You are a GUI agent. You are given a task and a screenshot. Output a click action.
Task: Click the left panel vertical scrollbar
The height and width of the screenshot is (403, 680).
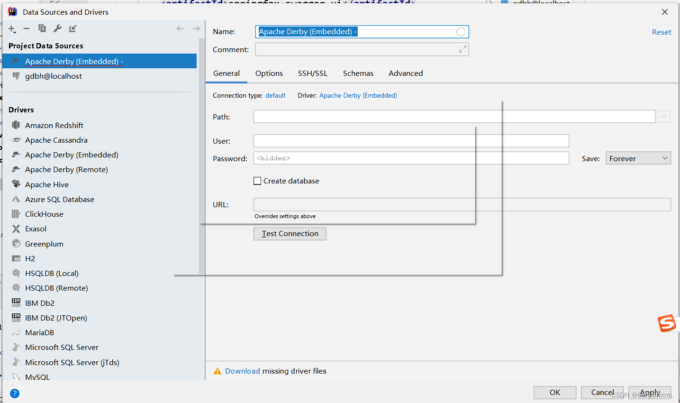click(202, 156)
